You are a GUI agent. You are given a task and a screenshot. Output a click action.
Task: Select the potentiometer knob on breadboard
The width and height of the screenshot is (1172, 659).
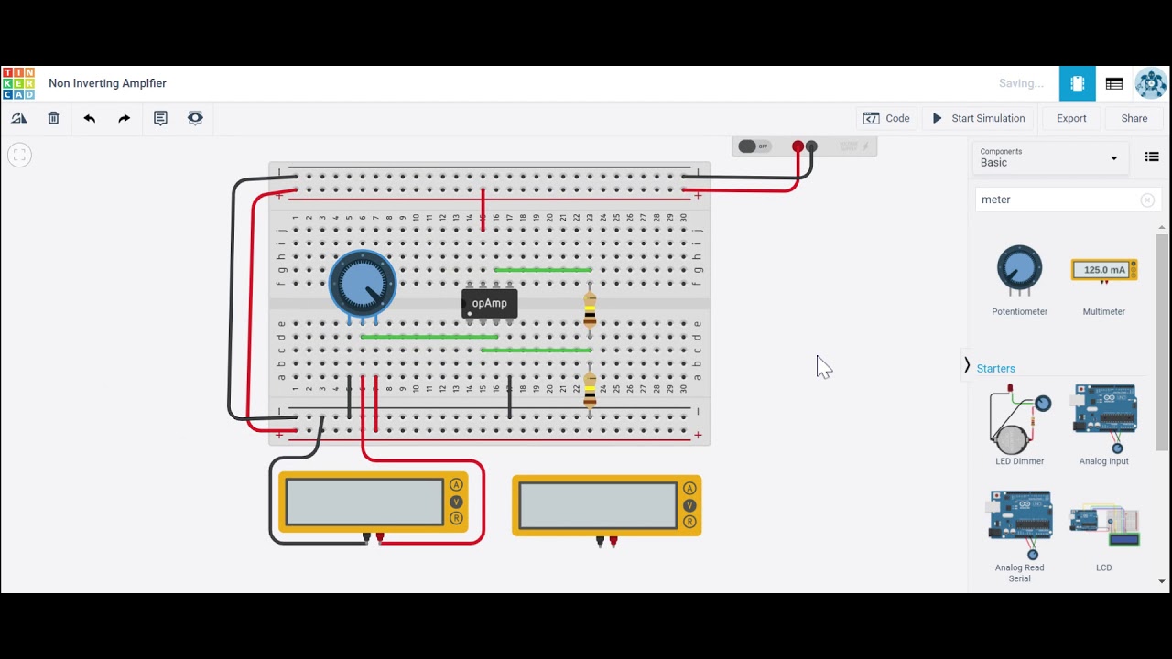(x=363, y=283)
